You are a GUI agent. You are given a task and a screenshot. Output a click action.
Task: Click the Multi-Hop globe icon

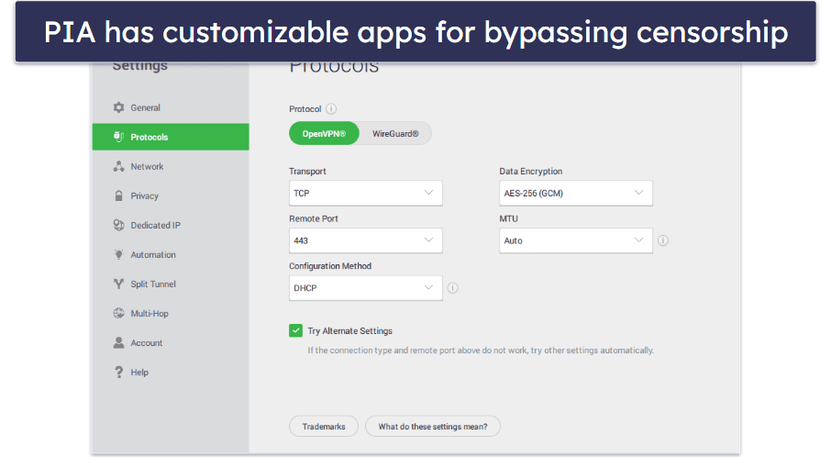tap(118, 313)
